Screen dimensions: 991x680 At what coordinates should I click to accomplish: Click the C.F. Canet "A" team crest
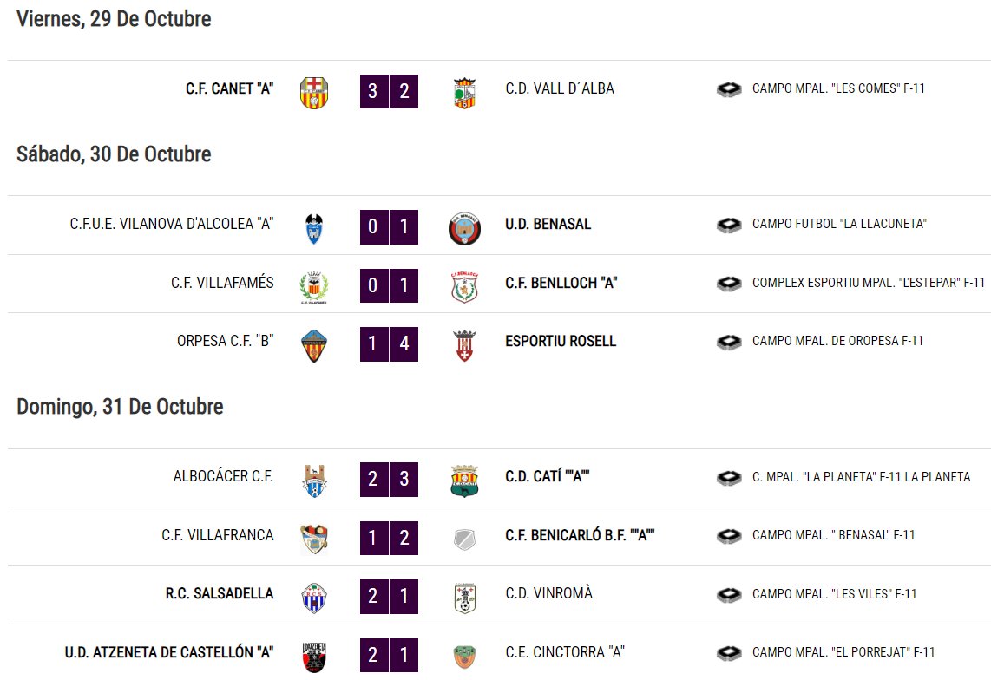point(314,92)
